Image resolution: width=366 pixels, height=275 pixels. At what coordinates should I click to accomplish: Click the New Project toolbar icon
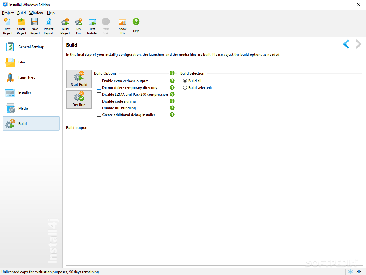[x=8, y=26]
